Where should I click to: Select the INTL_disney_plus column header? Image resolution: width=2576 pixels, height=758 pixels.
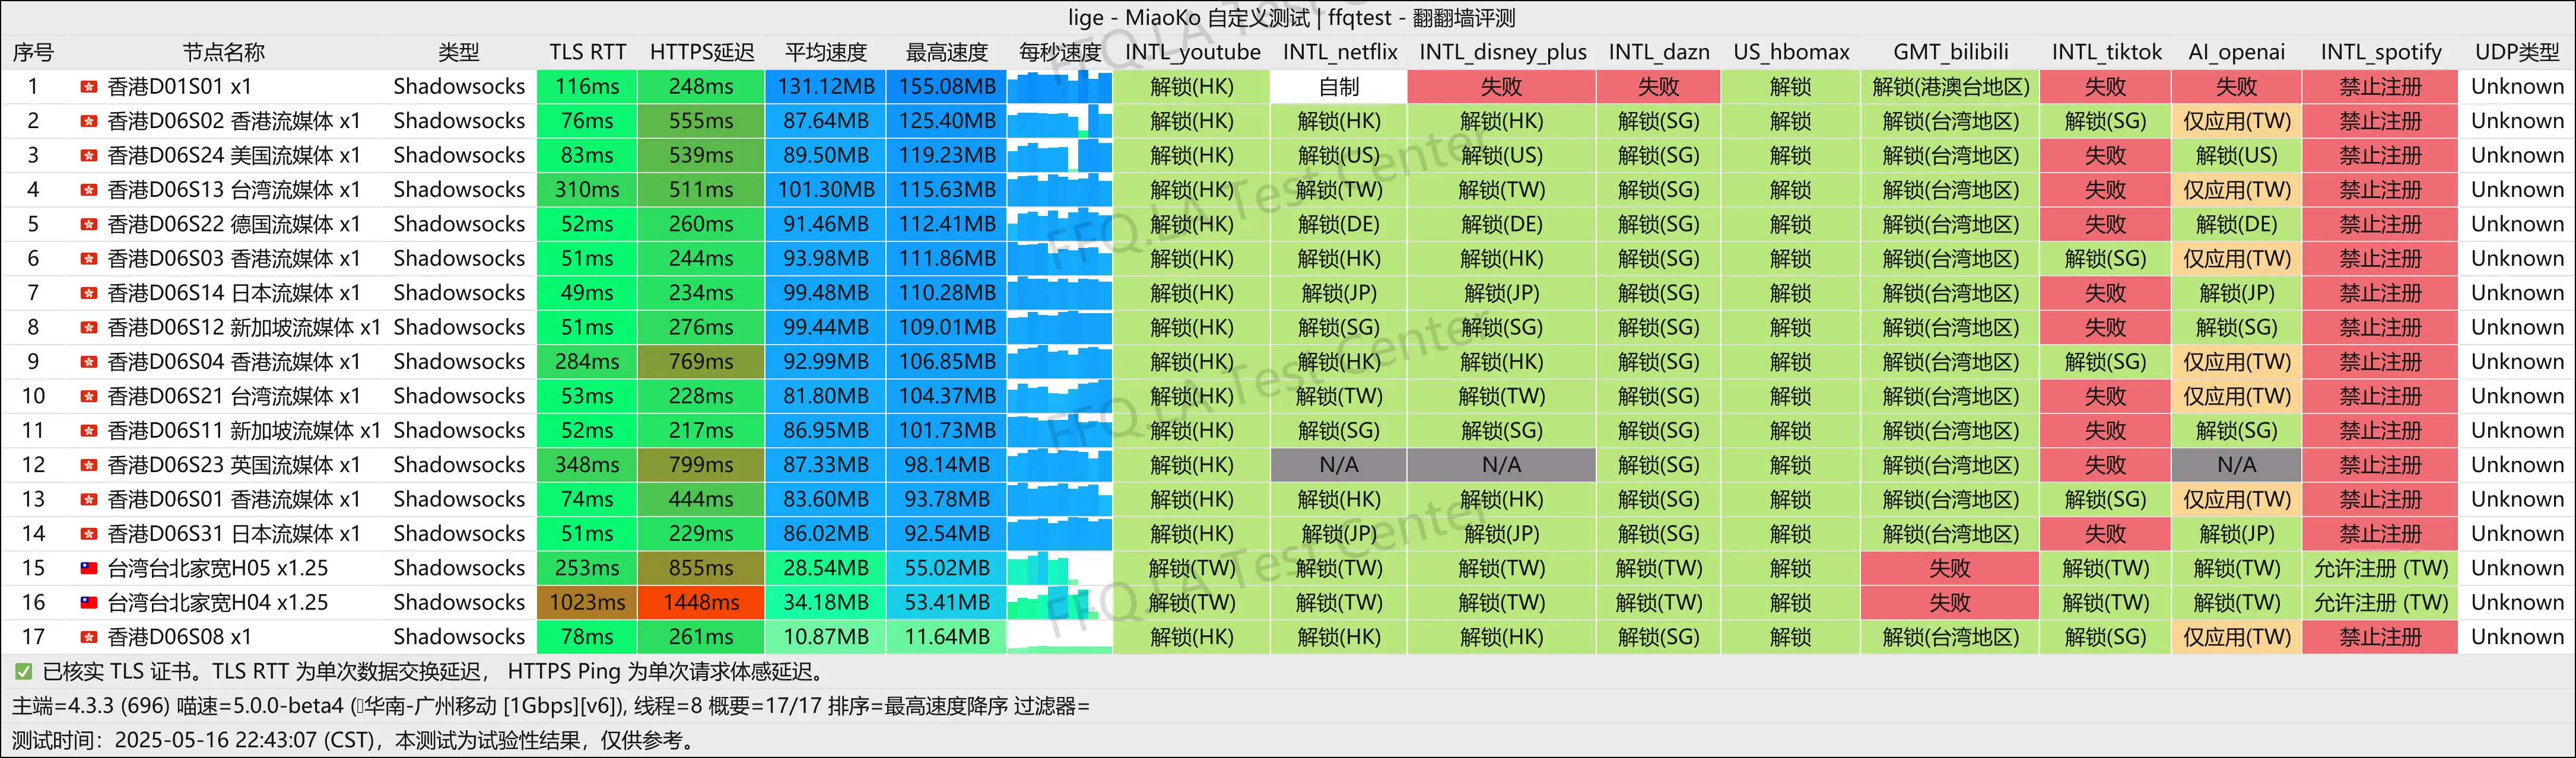[1502, 52]
